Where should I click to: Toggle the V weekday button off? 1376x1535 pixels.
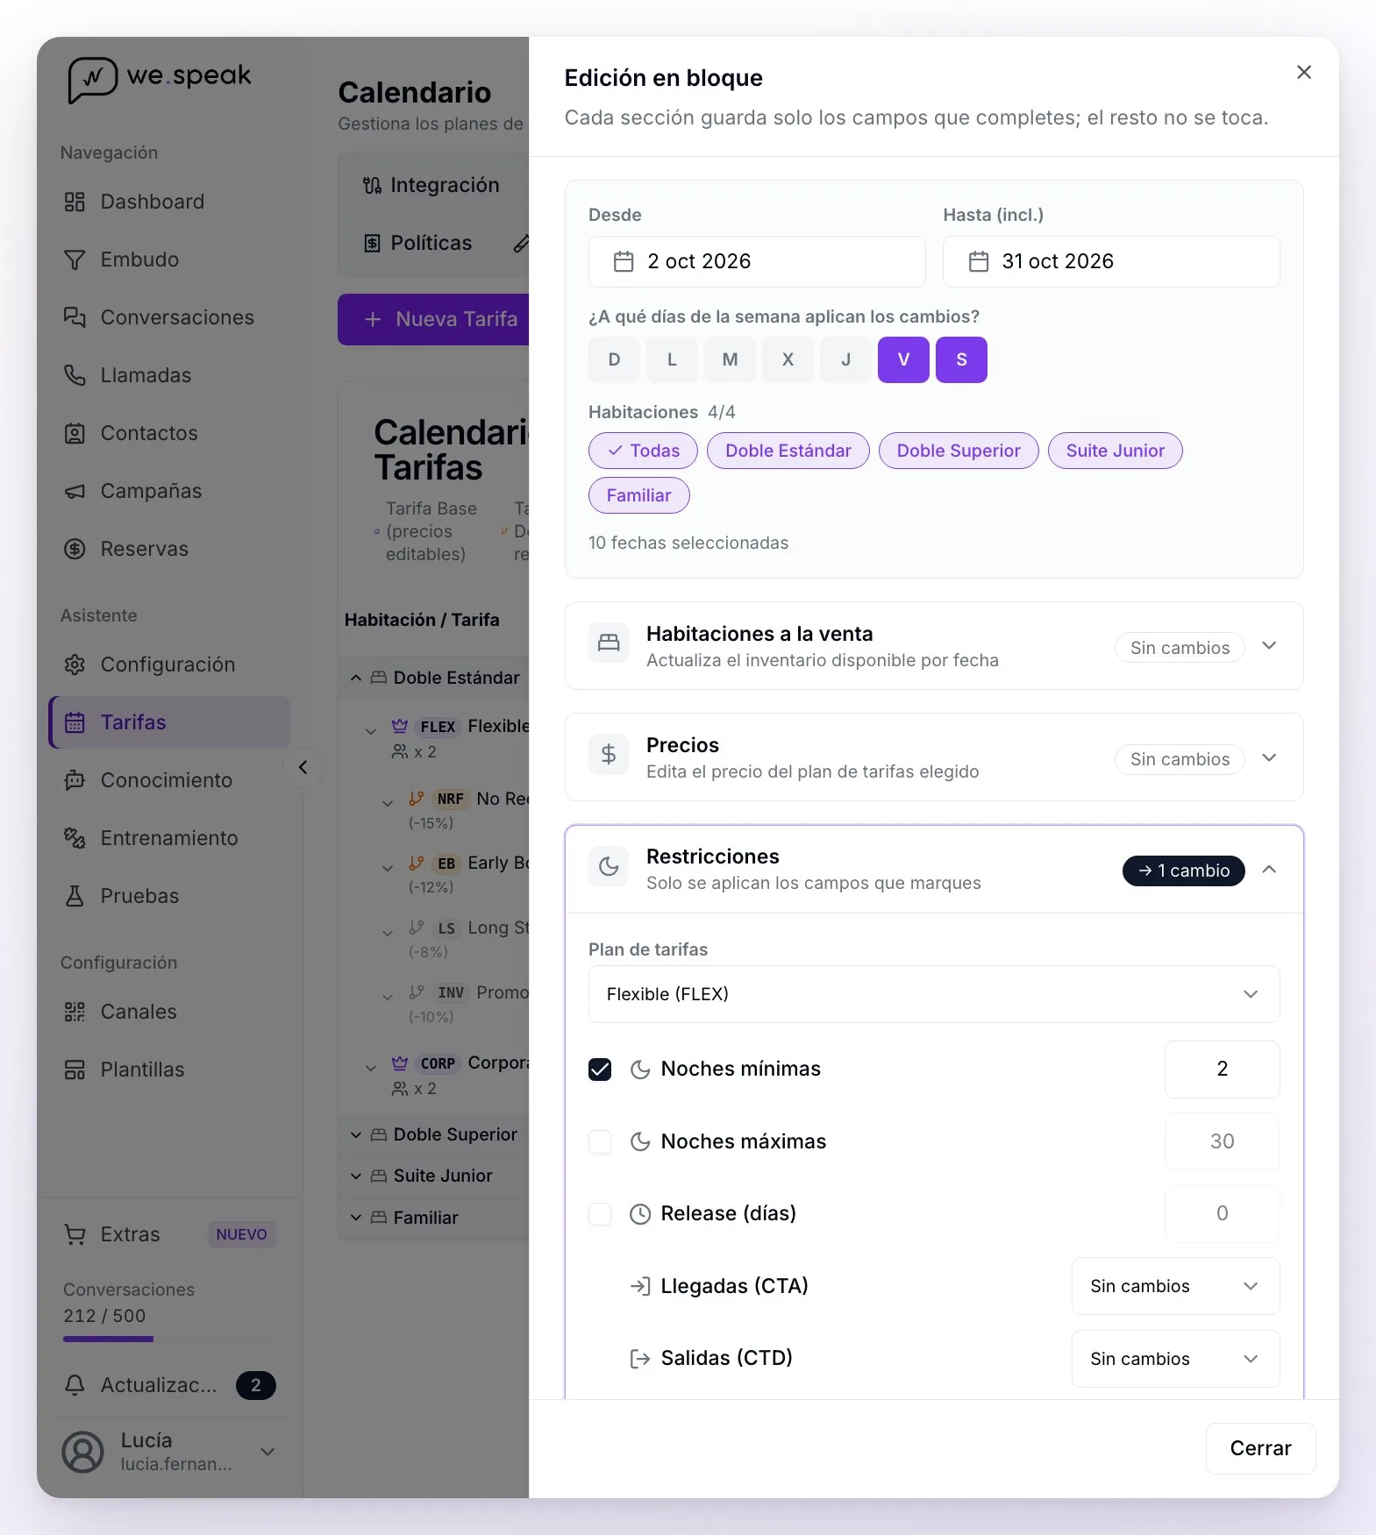point(903,359)
